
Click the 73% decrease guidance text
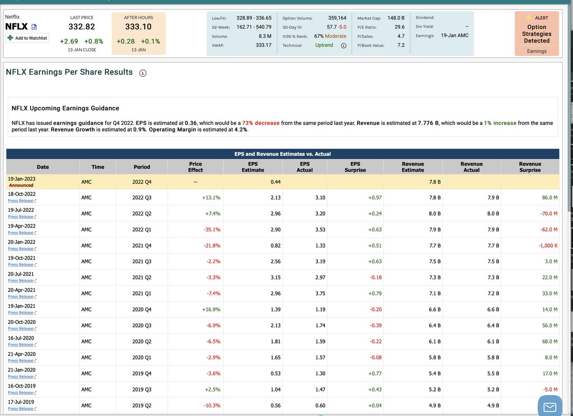(261, 123)
